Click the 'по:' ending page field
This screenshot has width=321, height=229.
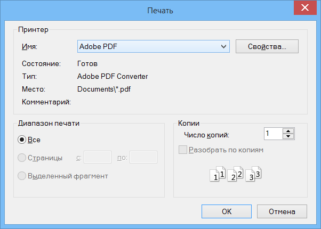tap(143, 157)
